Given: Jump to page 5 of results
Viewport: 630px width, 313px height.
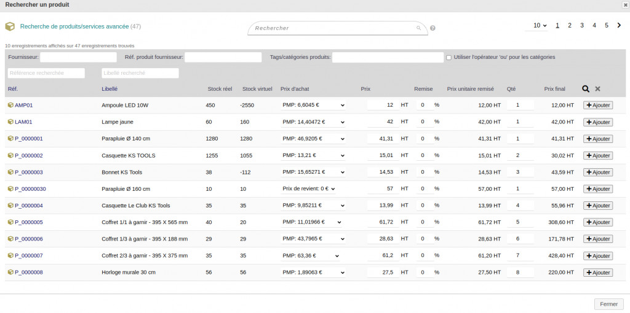Looking at the screenshot, I should pyautogui.click(x=607, y=26).
